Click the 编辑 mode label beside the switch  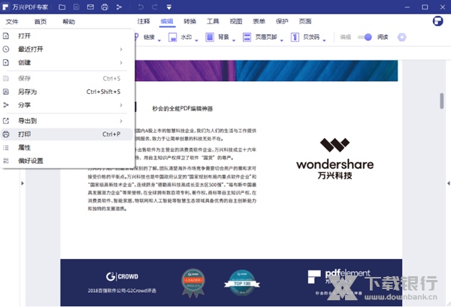(346, 37)
